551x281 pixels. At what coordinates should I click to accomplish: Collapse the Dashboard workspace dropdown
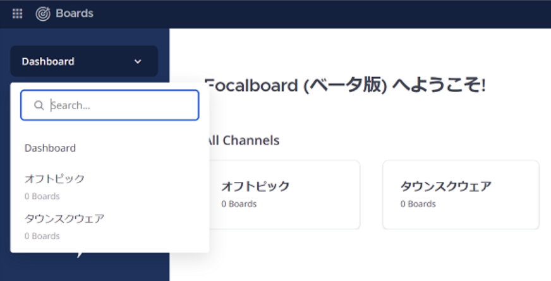click(84, 61)
